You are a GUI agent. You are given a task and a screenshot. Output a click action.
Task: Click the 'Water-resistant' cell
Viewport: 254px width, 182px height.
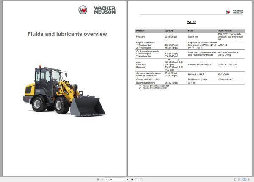225,79
